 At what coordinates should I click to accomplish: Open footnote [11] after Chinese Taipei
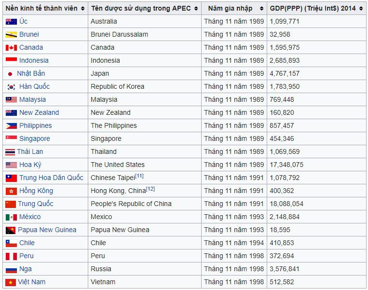(x=139, y=176)
